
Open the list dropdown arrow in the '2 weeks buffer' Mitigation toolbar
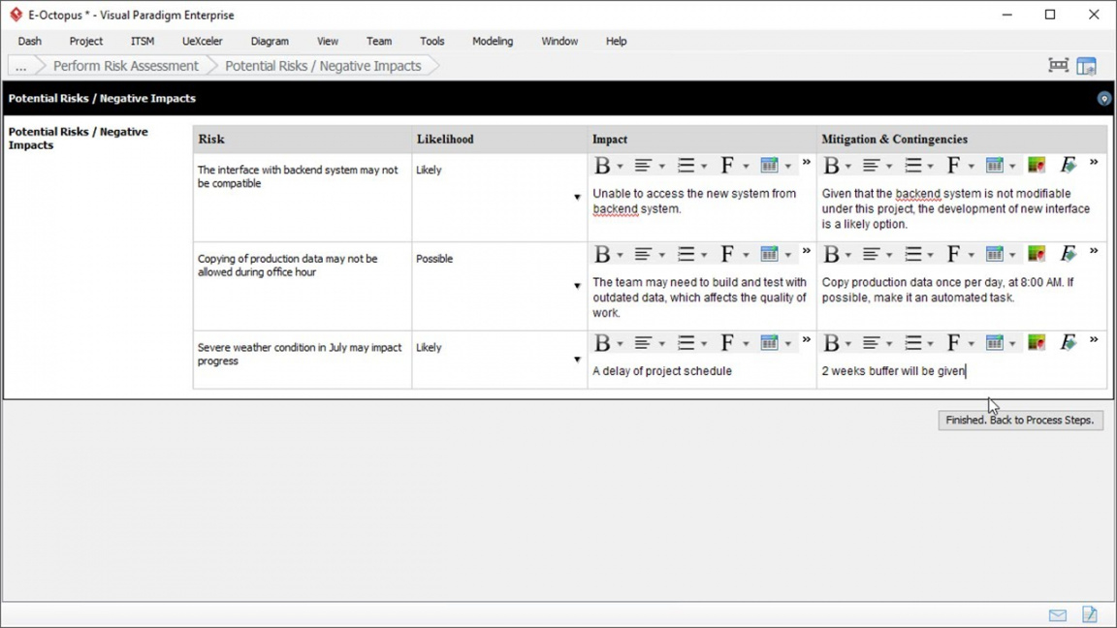point(931,344)
